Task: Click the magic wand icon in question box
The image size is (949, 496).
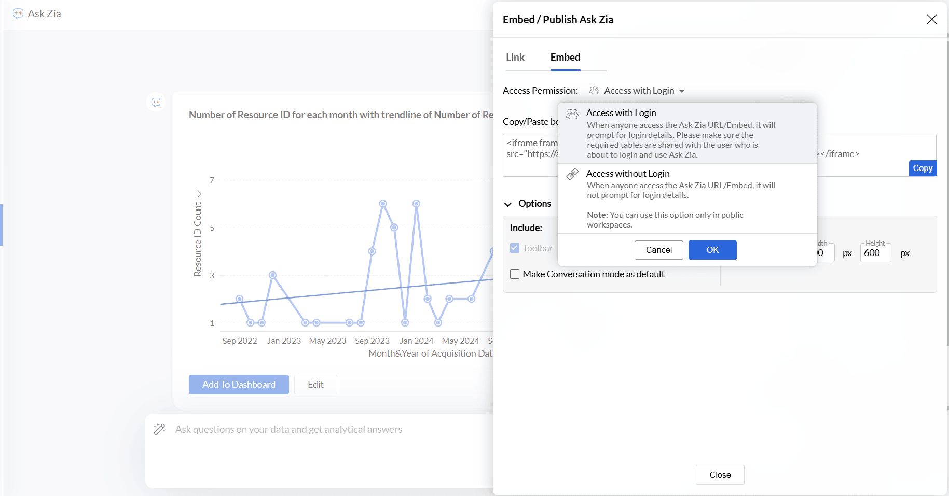Action: [x=159, y=429]
